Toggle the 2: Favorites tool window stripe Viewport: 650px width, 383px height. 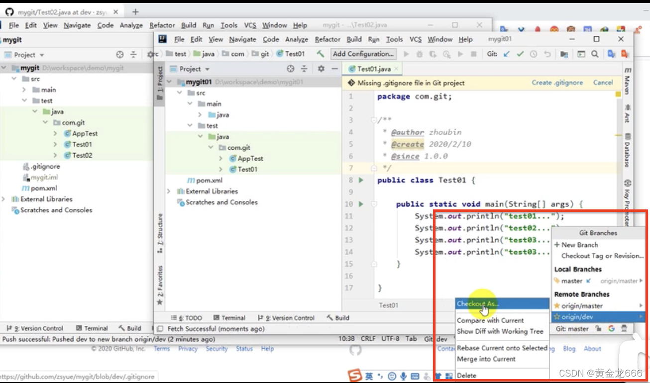(160, 285)
